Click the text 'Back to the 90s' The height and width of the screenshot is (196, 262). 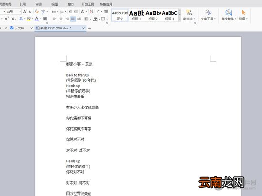pyautogui.click(x=77, y=75)
